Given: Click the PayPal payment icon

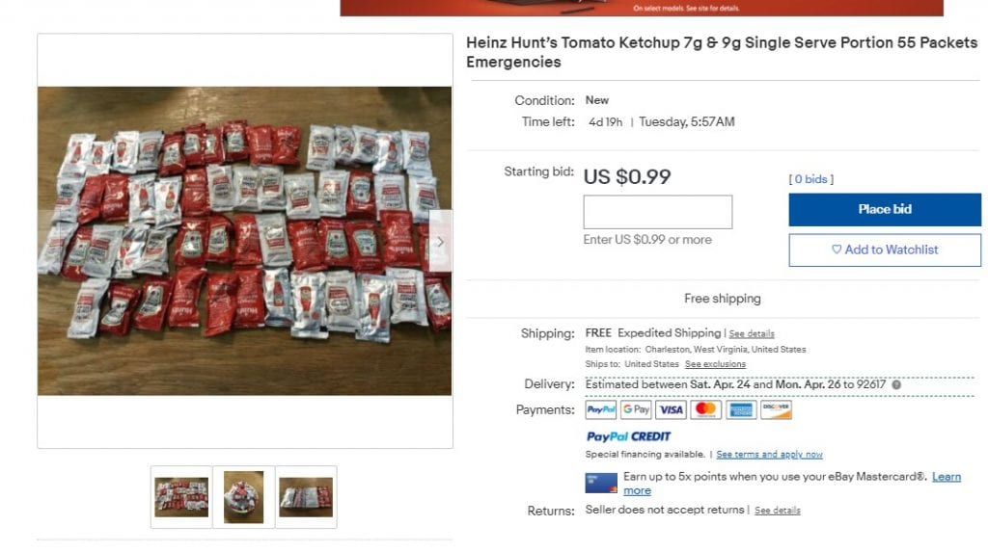Looking at the screenshot, I should 600,409.
